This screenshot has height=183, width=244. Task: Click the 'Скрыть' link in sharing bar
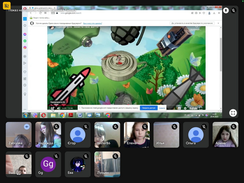click(162, 108)
